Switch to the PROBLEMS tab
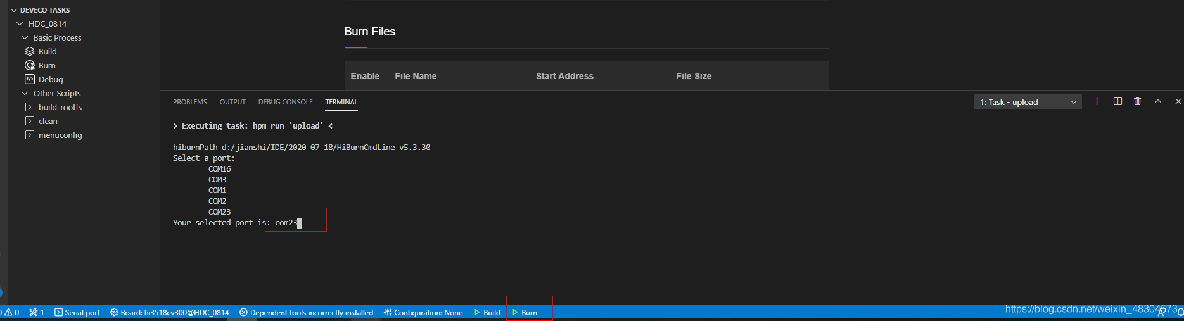The width and height of the screenshot is (1184, 321). coord(190,102)
